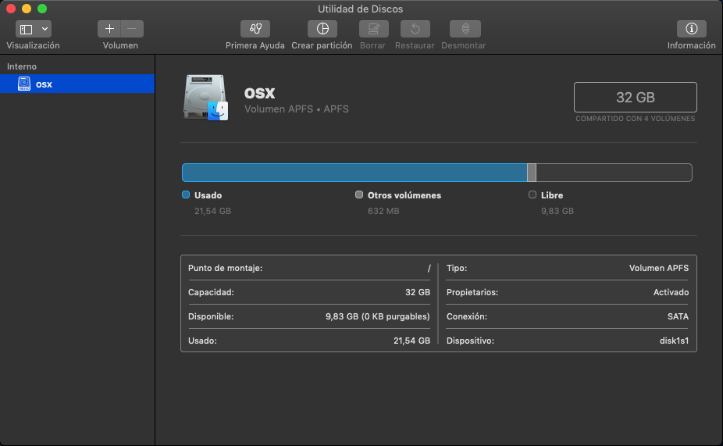Open the Visualización dropdown arrow

tap(45, 29)
